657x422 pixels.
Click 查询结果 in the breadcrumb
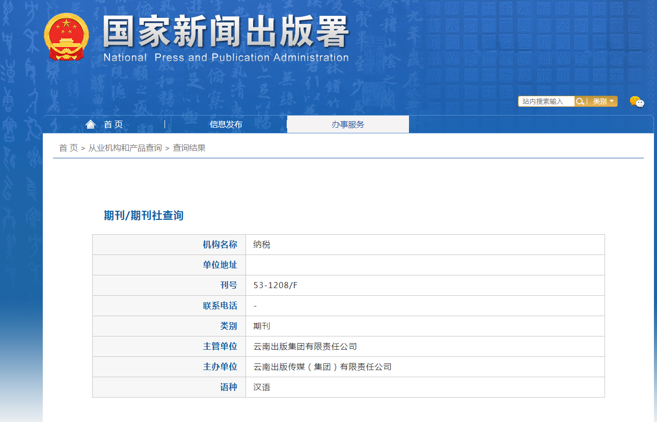click(x=189, y=148)
